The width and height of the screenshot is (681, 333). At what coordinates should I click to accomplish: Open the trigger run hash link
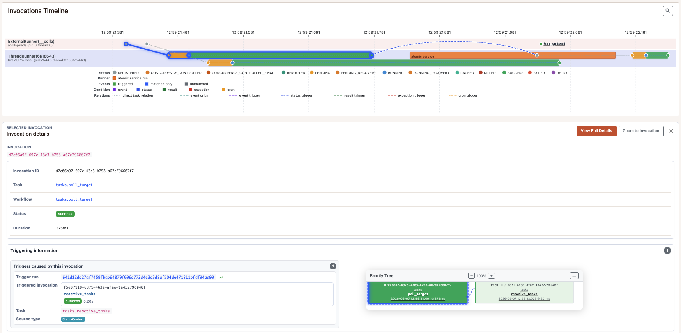138,277
